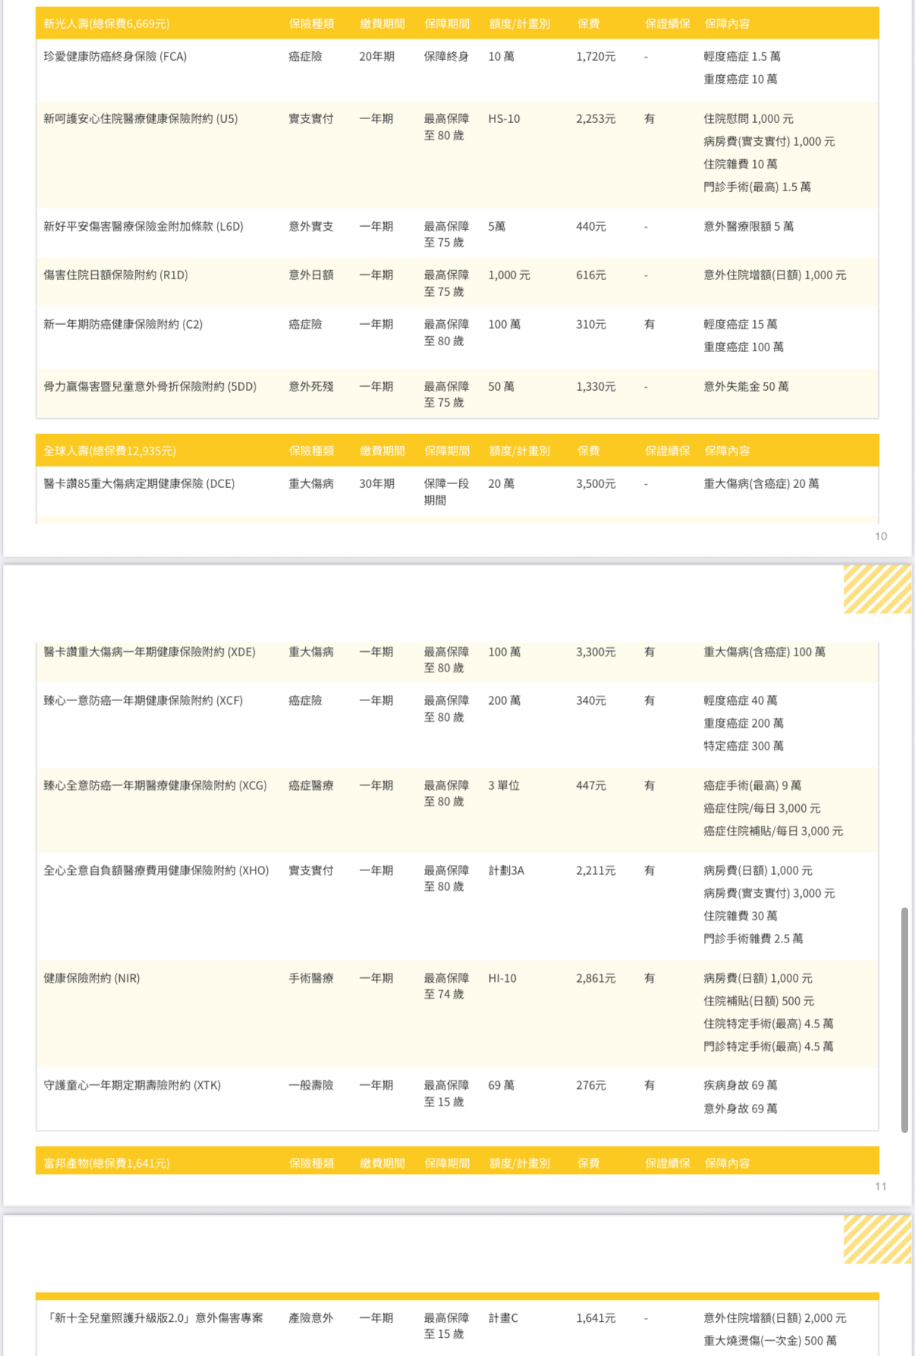Viewport: 915px width, 1356px height.
Task: Click product name 新呵護安心住院醫療健康保險附約 (U5)
Action: coord(140,118)
